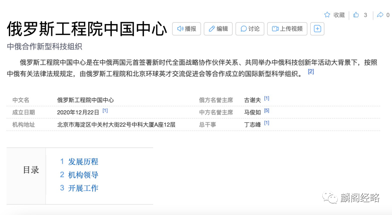
Task: Click the date 2020年12月22日
Action: point(78,113)
